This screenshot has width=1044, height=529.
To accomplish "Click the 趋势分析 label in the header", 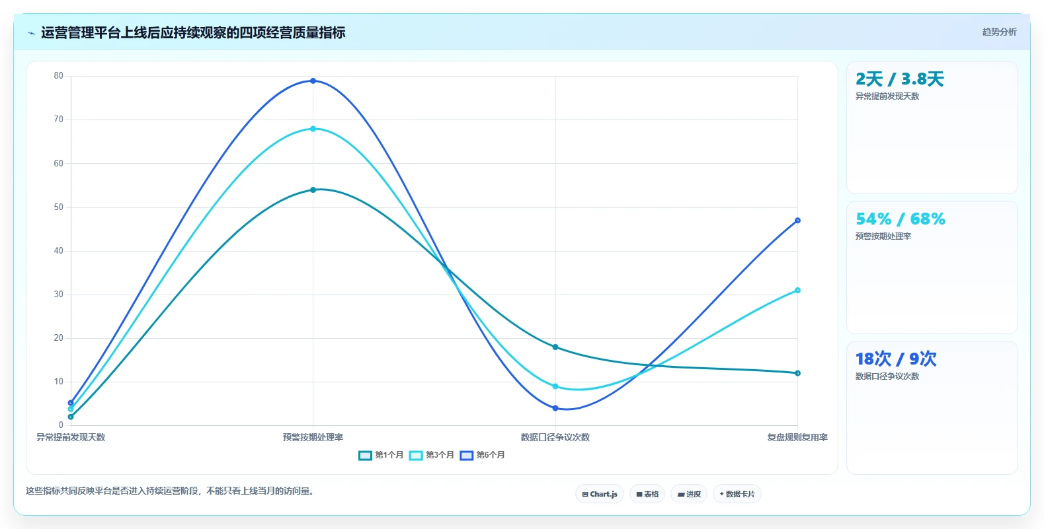I will [x=999, y=32].
